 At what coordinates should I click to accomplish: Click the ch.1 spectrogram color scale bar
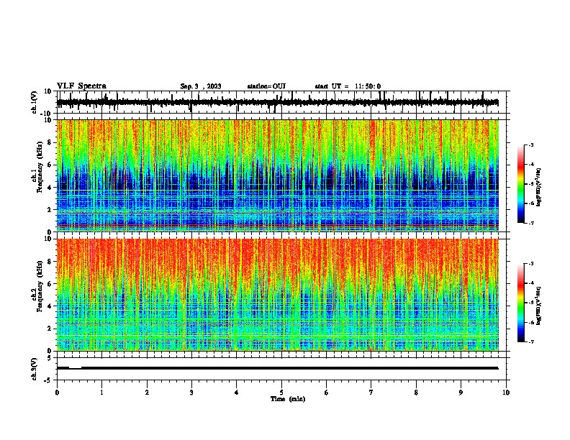[521, 184]
